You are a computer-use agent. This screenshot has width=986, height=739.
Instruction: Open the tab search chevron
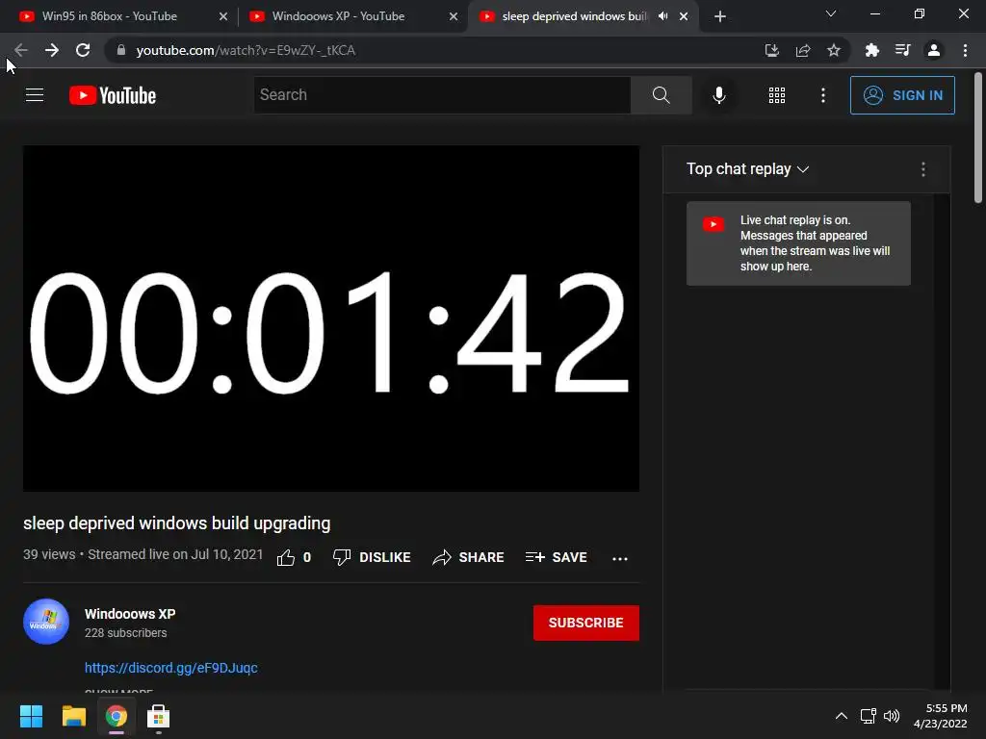coord(831,13)
